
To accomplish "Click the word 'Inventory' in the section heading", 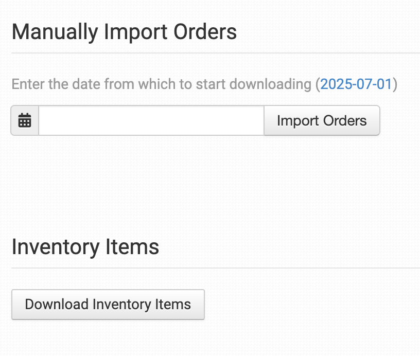I will point(56,247).
